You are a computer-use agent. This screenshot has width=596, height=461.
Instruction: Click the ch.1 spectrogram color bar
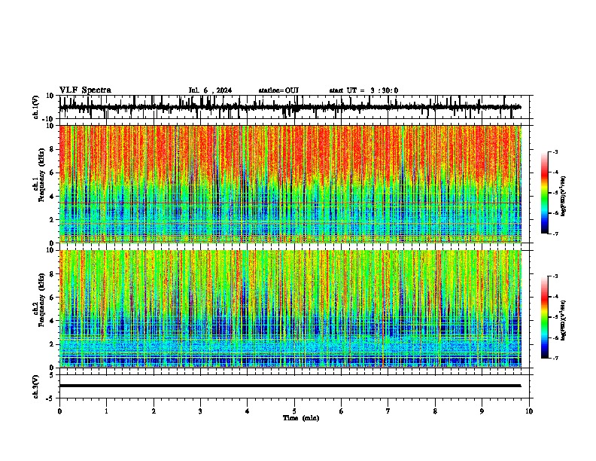545,193
